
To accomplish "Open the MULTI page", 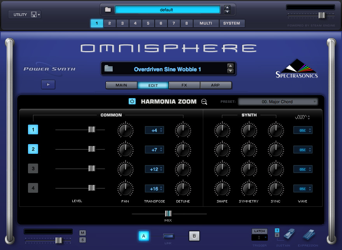I will tap(206, 23).
